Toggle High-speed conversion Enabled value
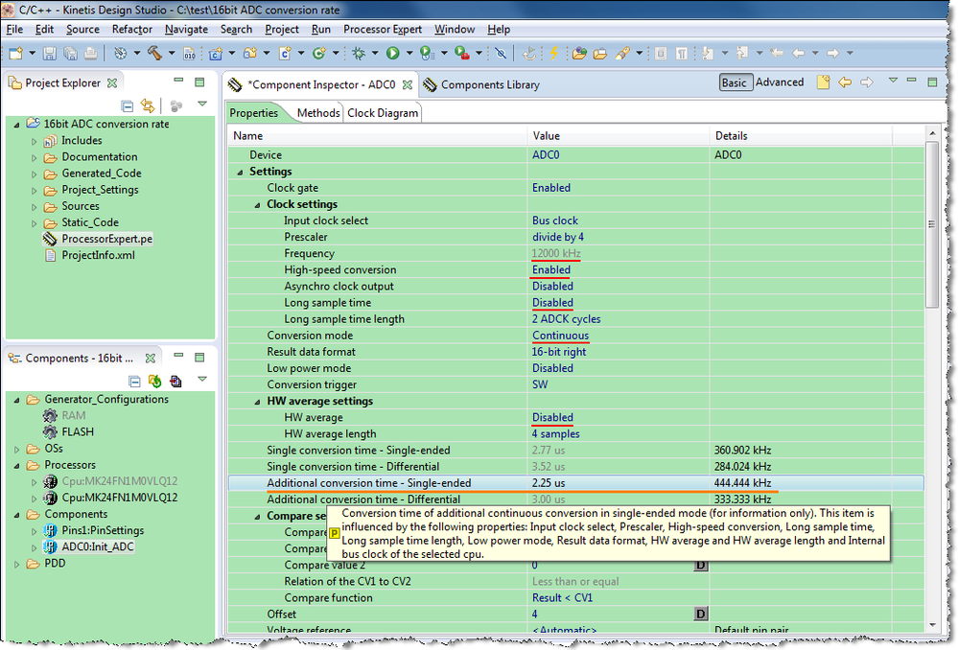 point(551,270)
